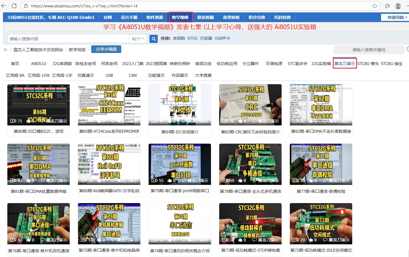Click the thumbs-up icon on 第78期 video
This screenshot has height=257, width=409.
[240, 180]
